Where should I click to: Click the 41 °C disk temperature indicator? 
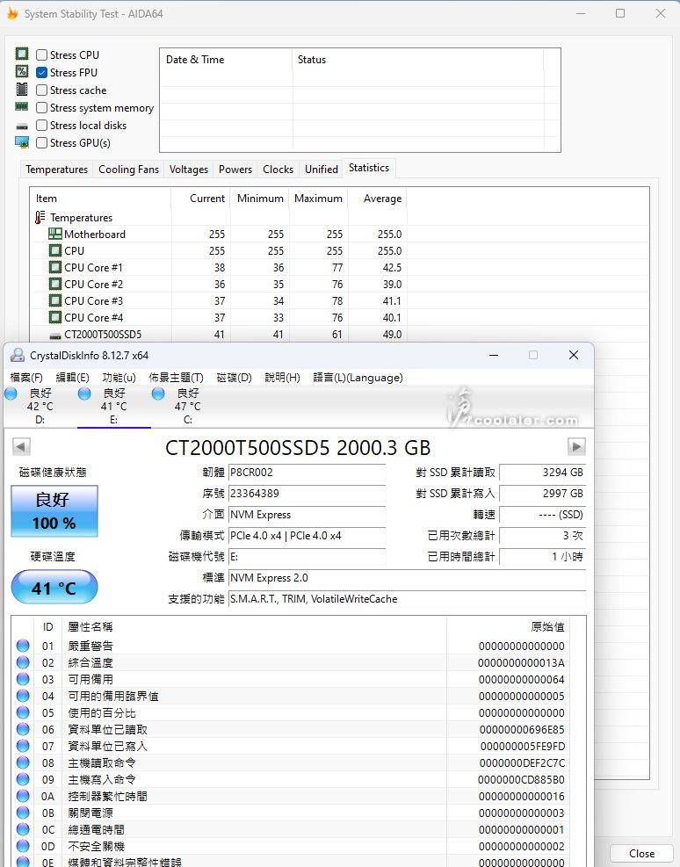point(54,588)
